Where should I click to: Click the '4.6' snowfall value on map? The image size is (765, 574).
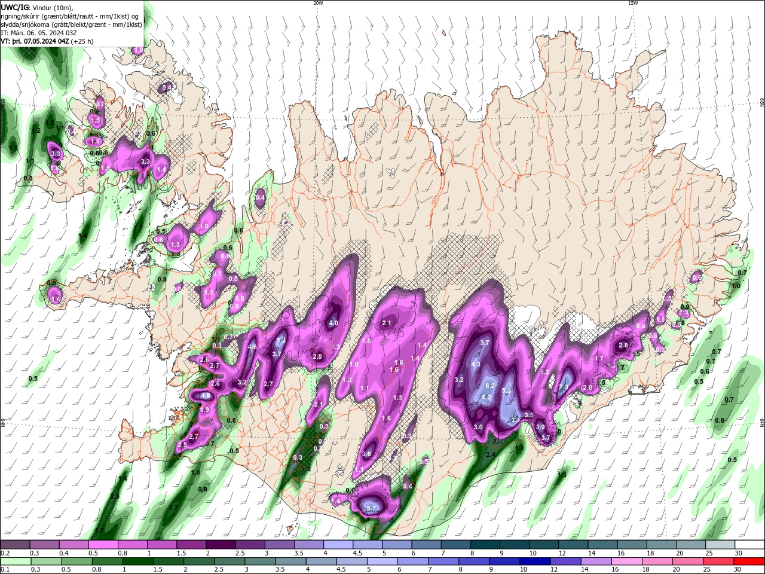(x=252, y=347)
